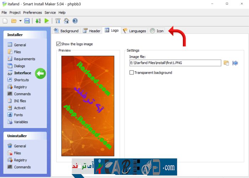The image size is (249, 178).
Task: Open the preferences tools icon in the toolbar
Action: (x=58, y=21)
